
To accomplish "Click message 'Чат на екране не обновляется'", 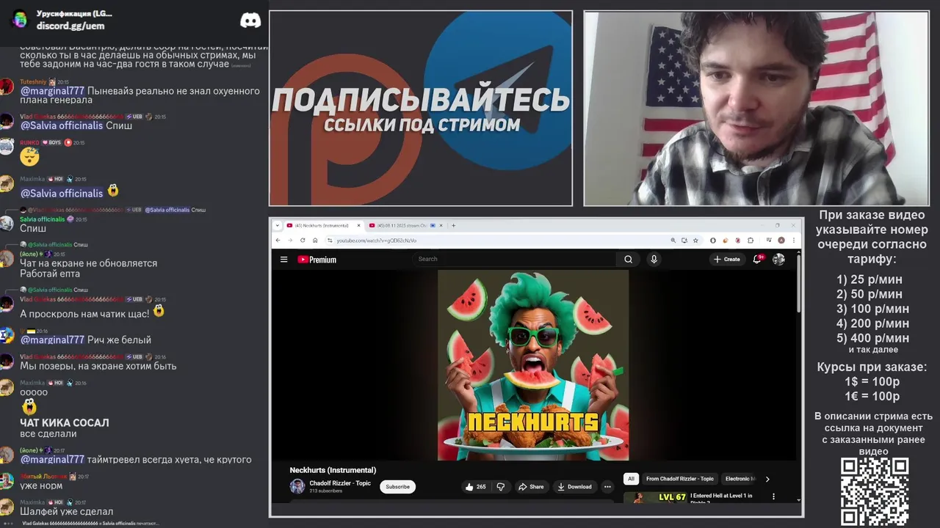I will 88,263.
